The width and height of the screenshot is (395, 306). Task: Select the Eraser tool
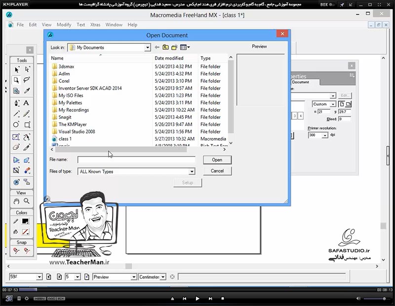(16, 147)
